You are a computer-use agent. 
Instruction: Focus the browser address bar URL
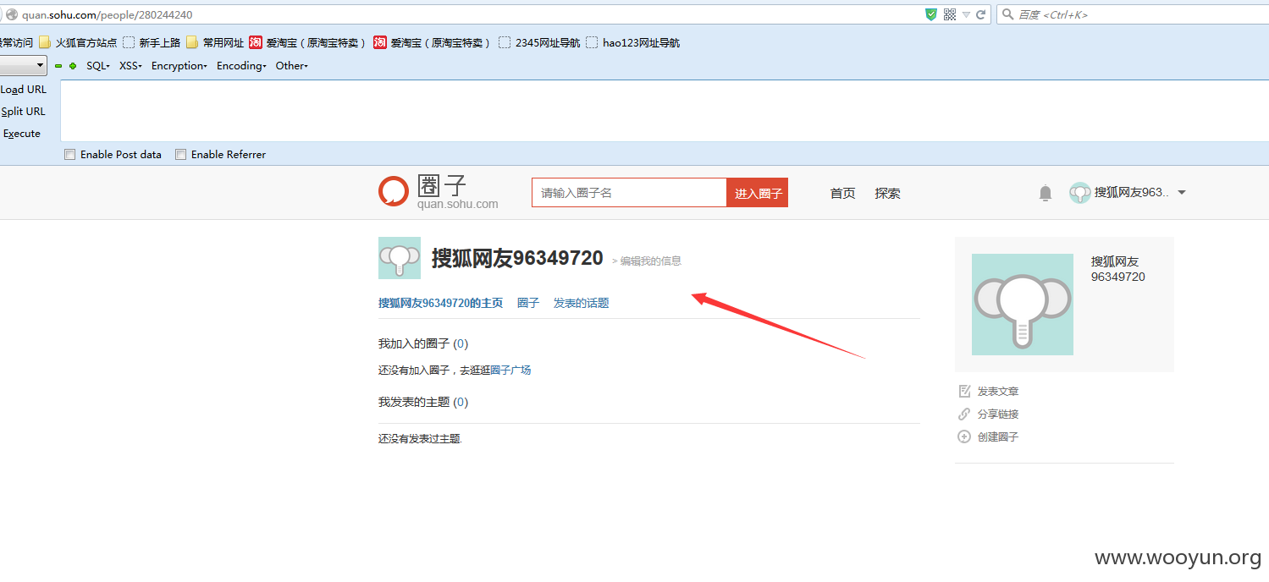pyautogui.click(x=466, y=14)
